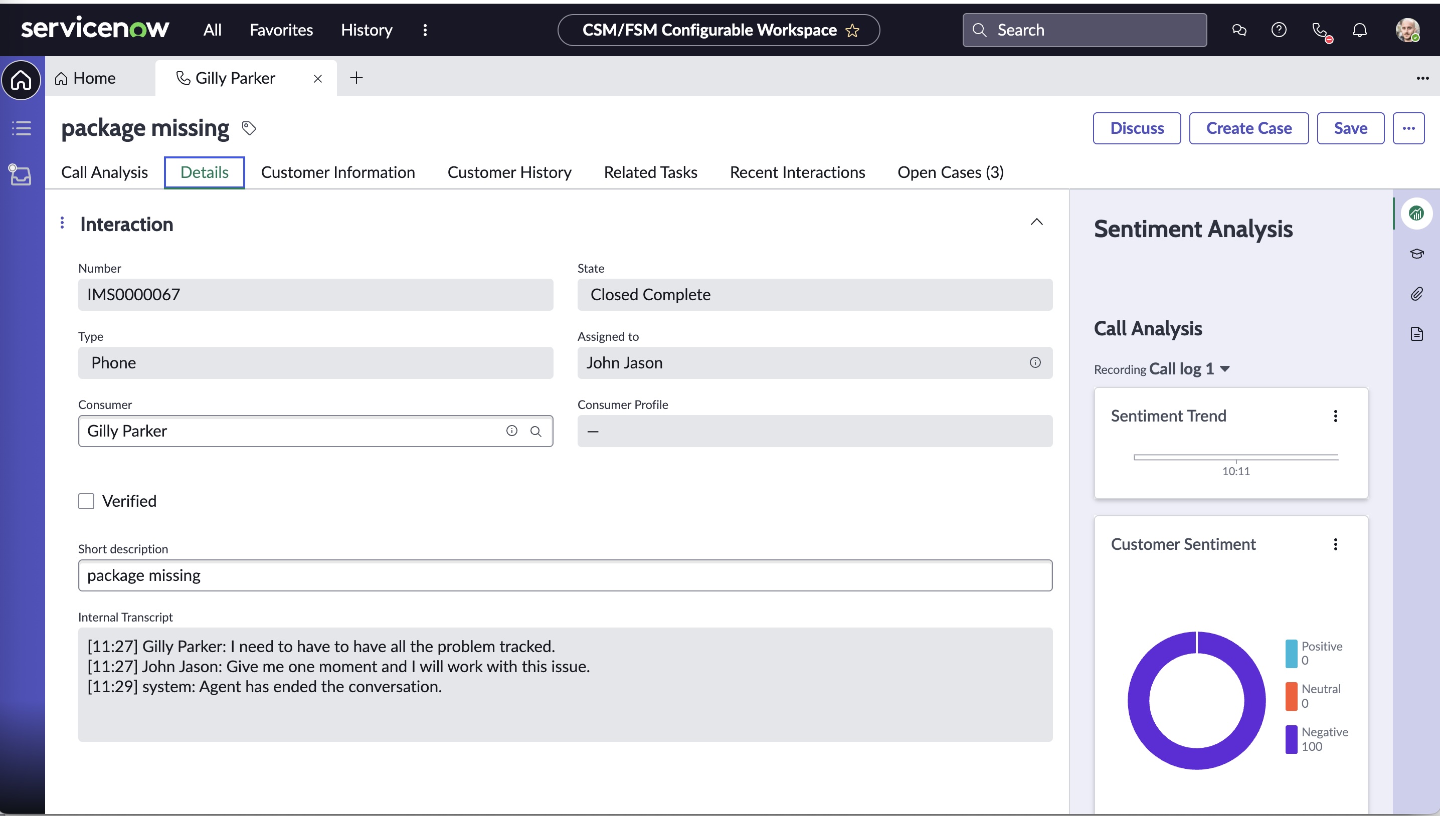This screenshot has width=1440, height=816.
Task: Open the notifications bell
Action: (1359, 30)
